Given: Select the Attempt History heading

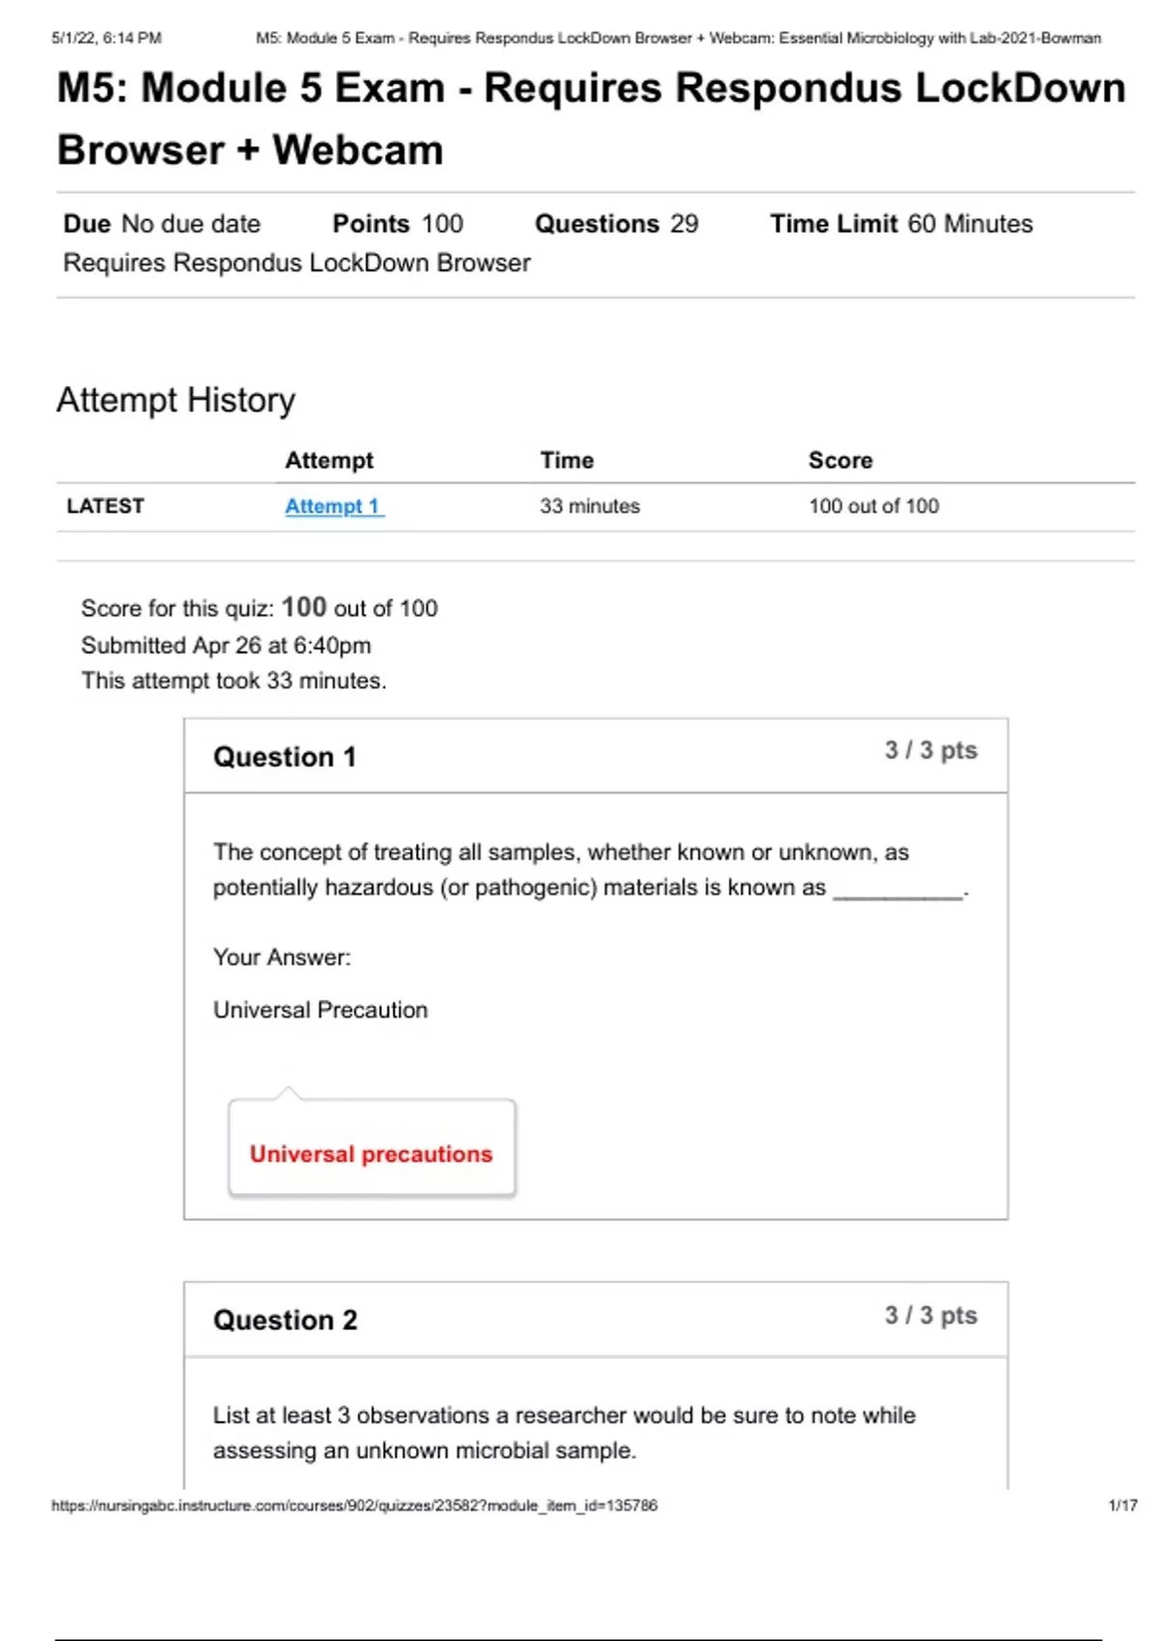Looking at the screenshot, I should coord(176,400).
